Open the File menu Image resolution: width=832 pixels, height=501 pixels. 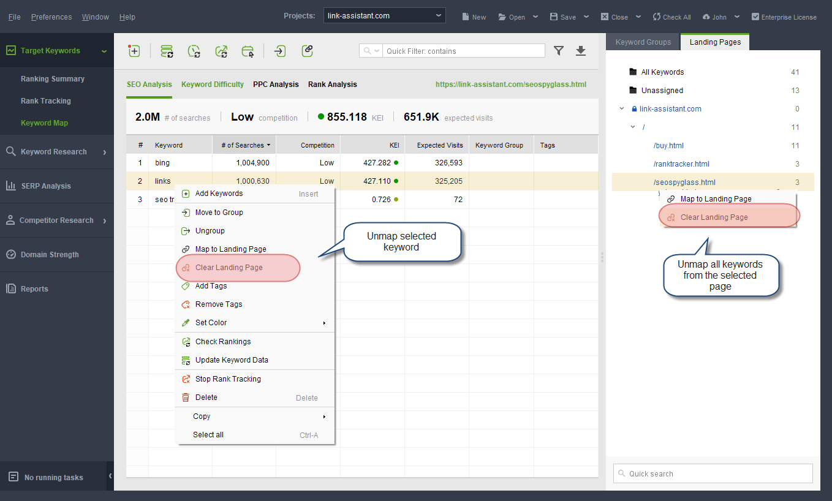pos(14,17)
